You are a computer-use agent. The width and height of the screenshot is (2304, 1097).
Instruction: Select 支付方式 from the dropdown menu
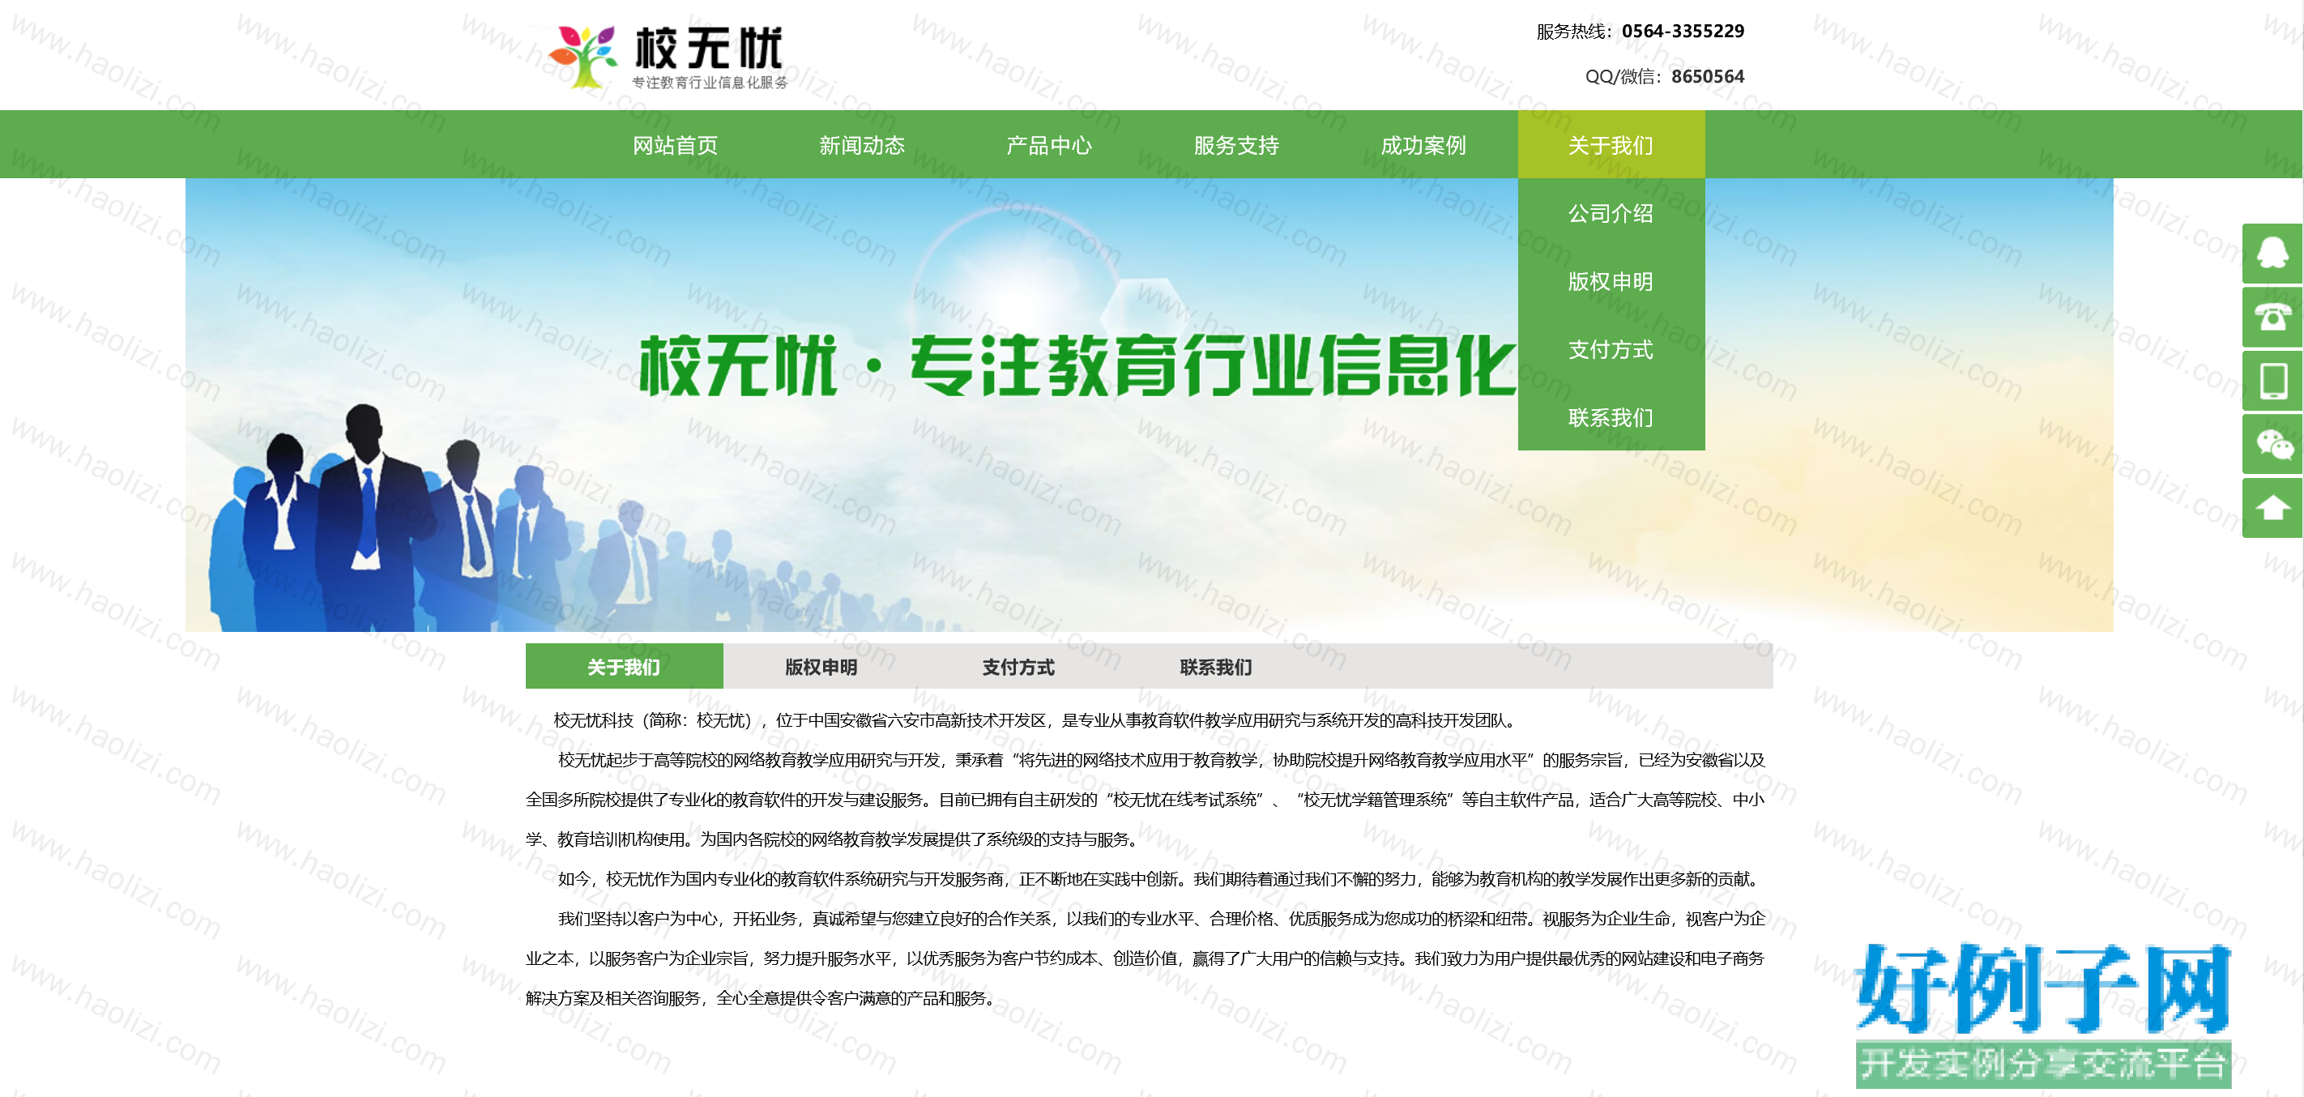pos(1611,349)
